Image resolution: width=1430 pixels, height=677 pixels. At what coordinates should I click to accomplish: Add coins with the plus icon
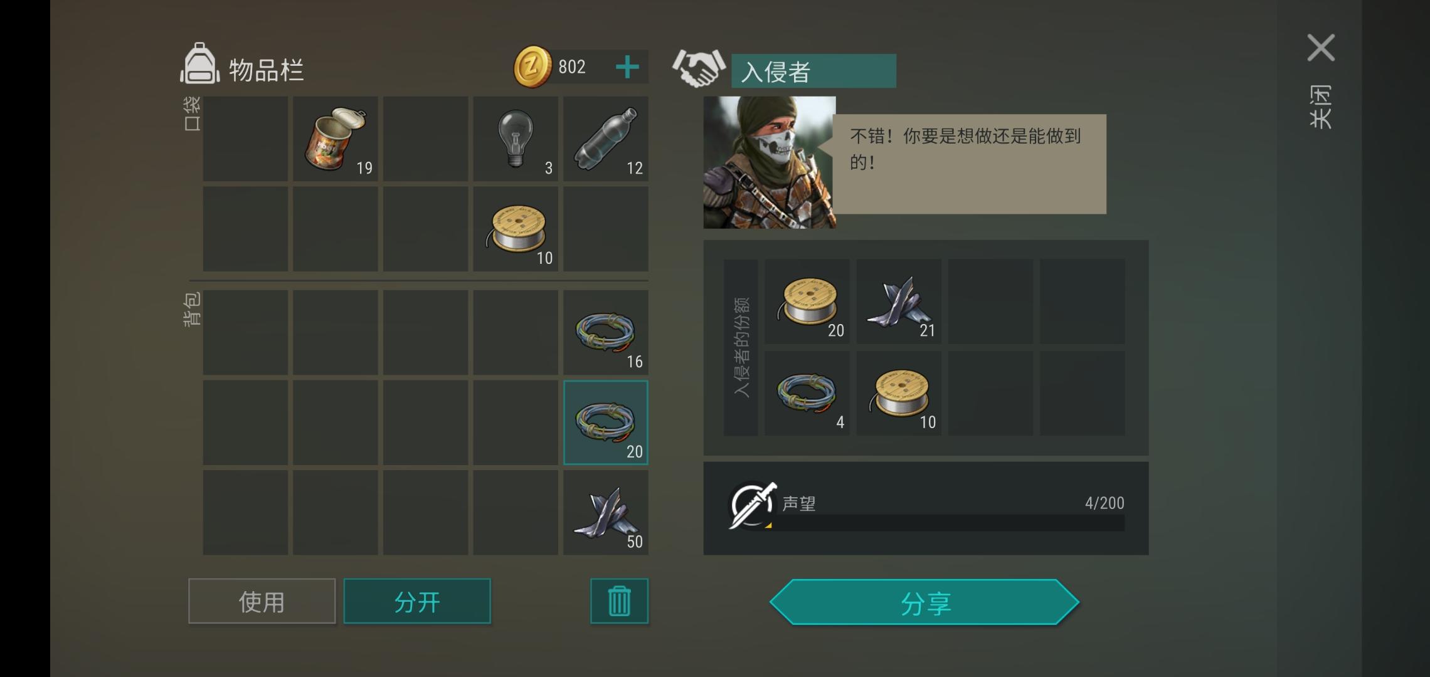point(627,67)
